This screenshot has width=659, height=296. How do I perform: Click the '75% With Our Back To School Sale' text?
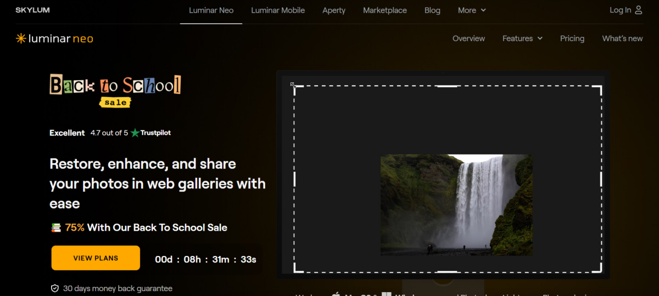tap(146, 227)
